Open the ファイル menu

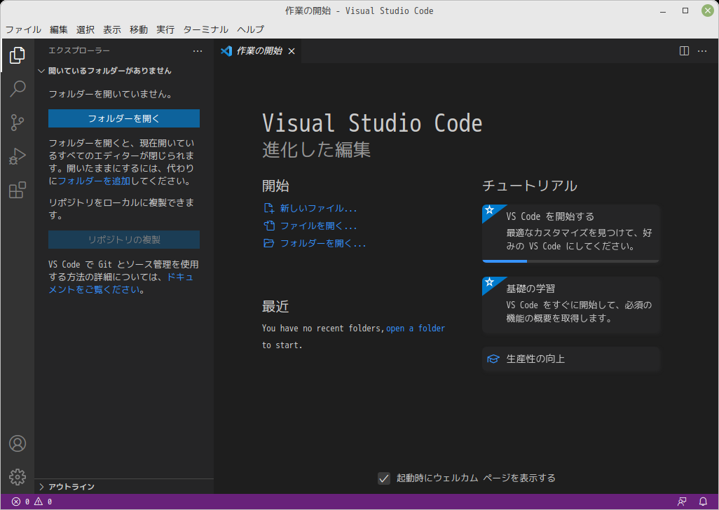click(x=23, y=30)
